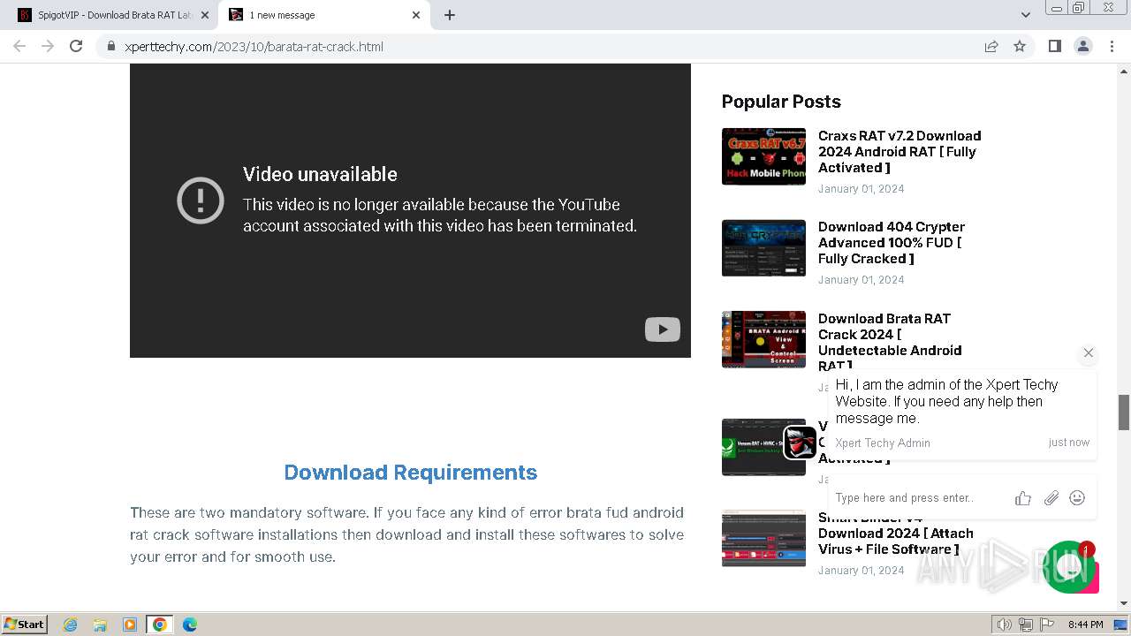This screenshot has height=636, width=1131.
Task: Toggle the browser side panel
Action: click(x=1054, y=46)
